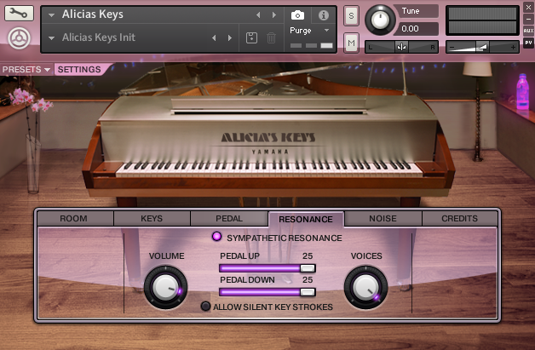The width and height of the screenshot is (535, 350).
Task: Take a snapshot with the camera icon
Action: pyautogui.click(x=297, y=15)
